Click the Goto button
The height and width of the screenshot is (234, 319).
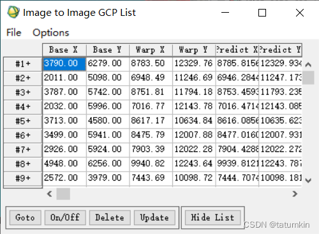[25, 217]
